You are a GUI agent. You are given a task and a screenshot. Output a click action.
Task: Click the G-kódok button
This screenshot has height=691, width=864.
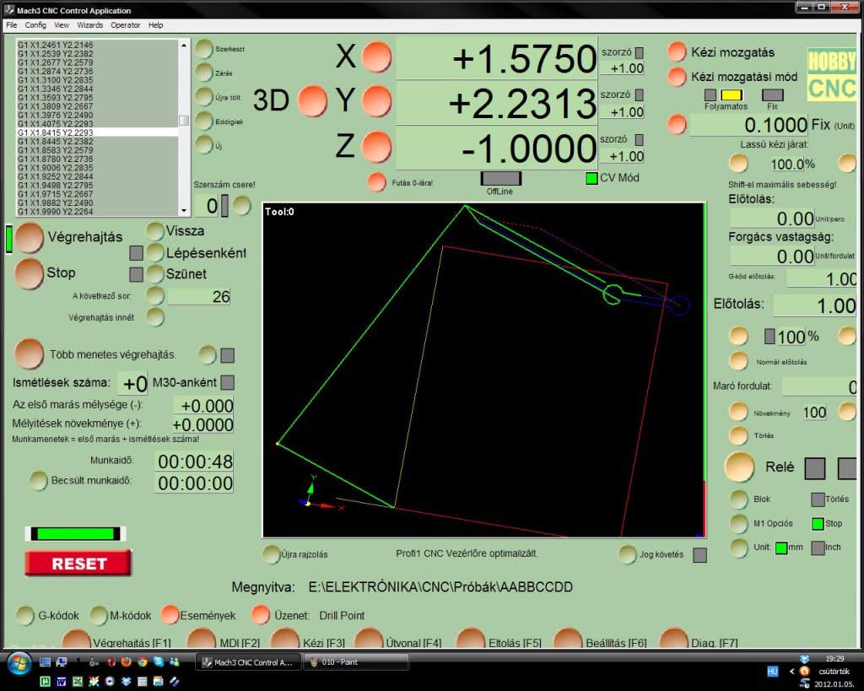[x=24, y=616]
